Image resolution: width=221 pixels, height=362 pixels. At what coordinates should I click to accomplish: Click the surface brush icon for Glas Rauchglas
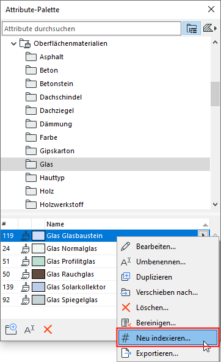tap(25, 274)
